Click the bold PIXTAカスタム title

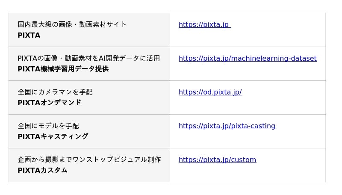tap(42, 170)
